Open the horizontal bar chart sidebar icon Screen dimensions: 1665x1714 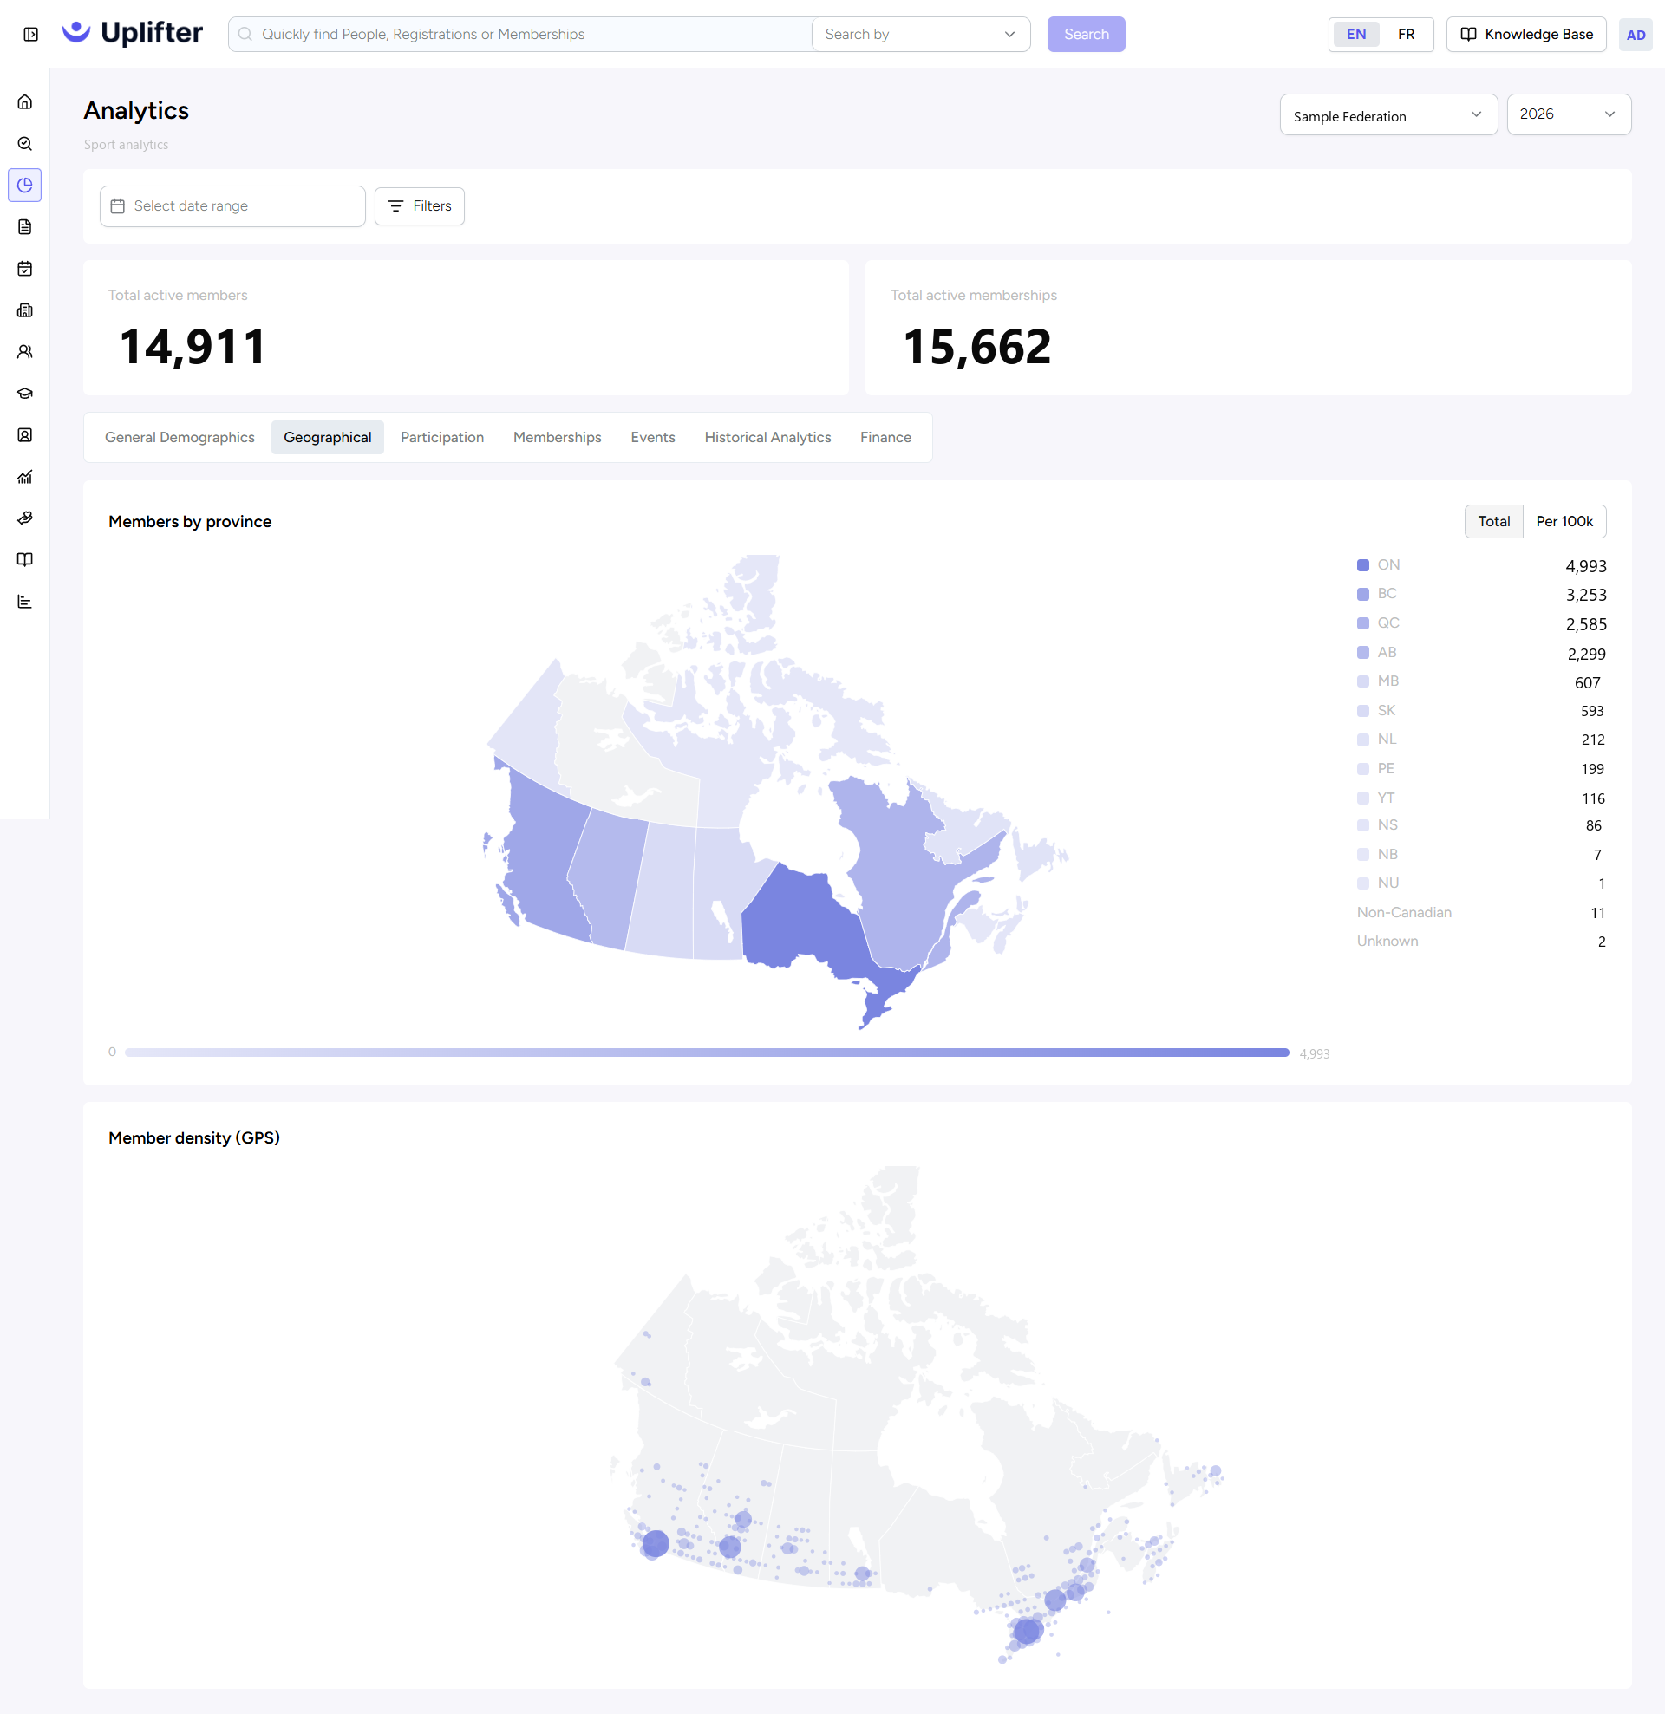coord(24,602)
